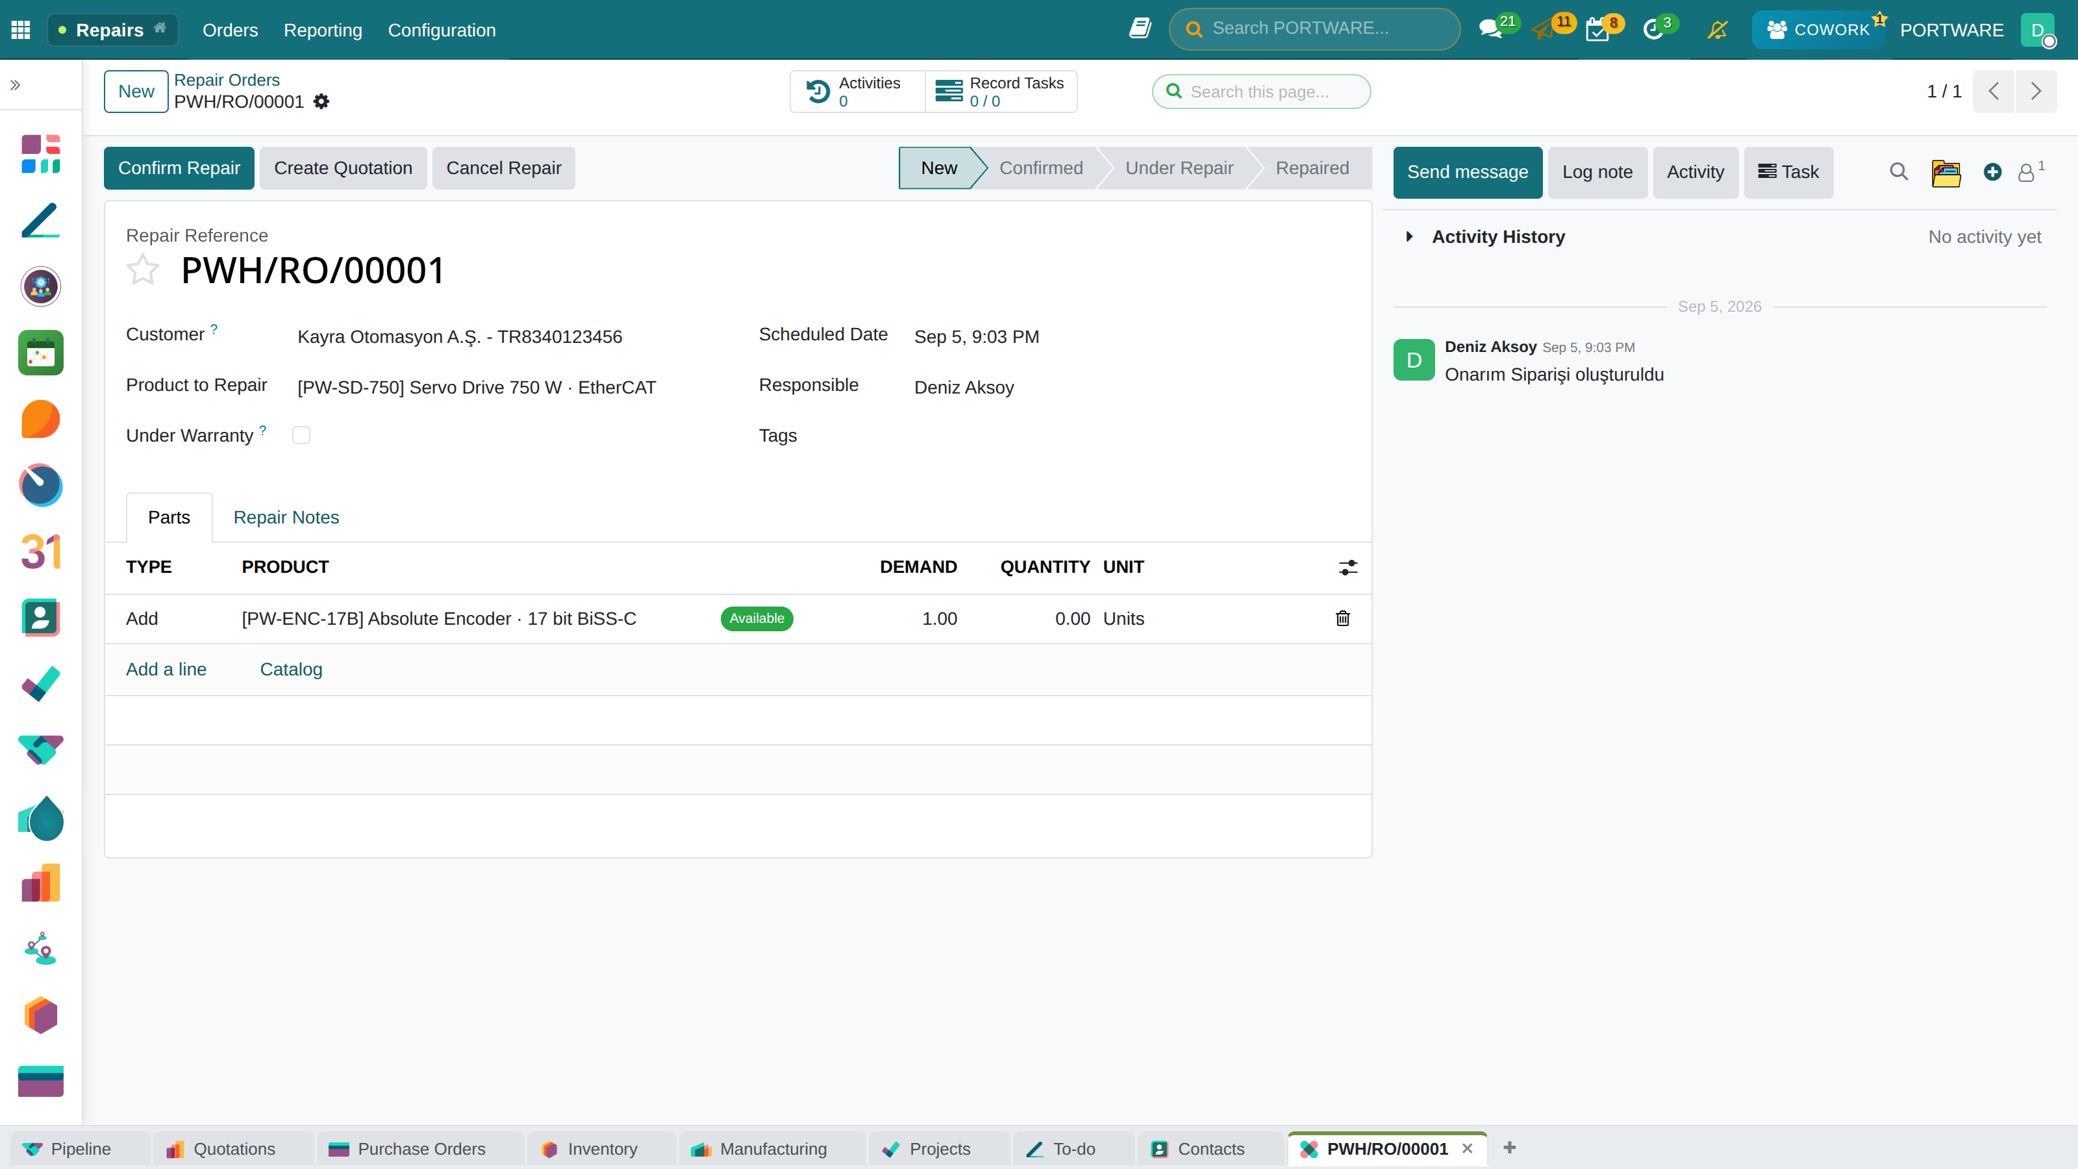Add a new bottom tab plus
The width and height of the screenshot is (2078, 1169).
click(1510, 1148)
